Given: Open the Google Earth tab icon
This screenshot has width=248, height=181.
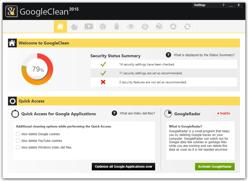Looking at the screenshot, I should (159, 26).
